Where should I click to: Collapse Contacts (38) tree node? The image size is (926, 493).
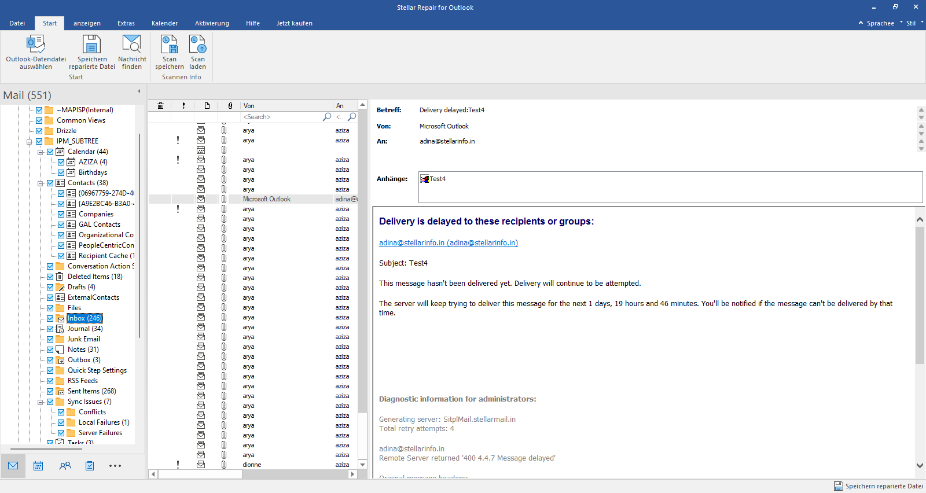41,183
